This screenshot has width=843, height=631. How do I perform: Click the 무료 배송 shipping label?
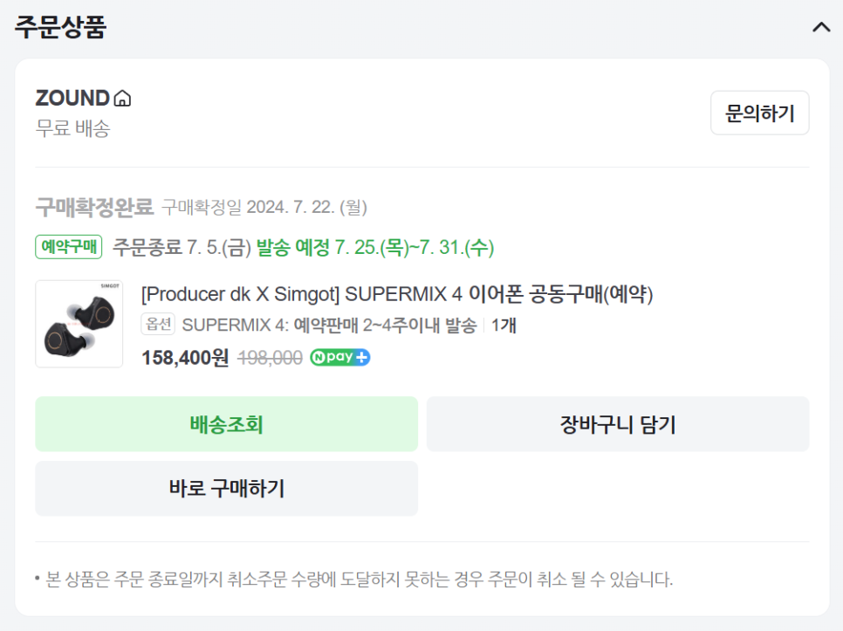[x=72, y=128]
